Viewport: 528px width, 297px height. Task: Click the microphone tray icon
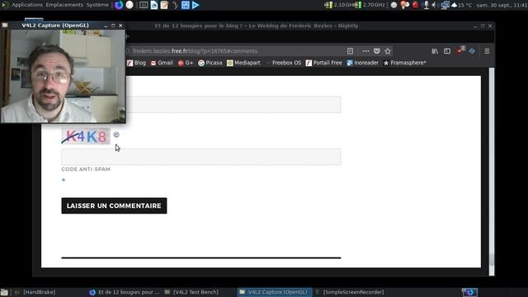tap(427, 5)
